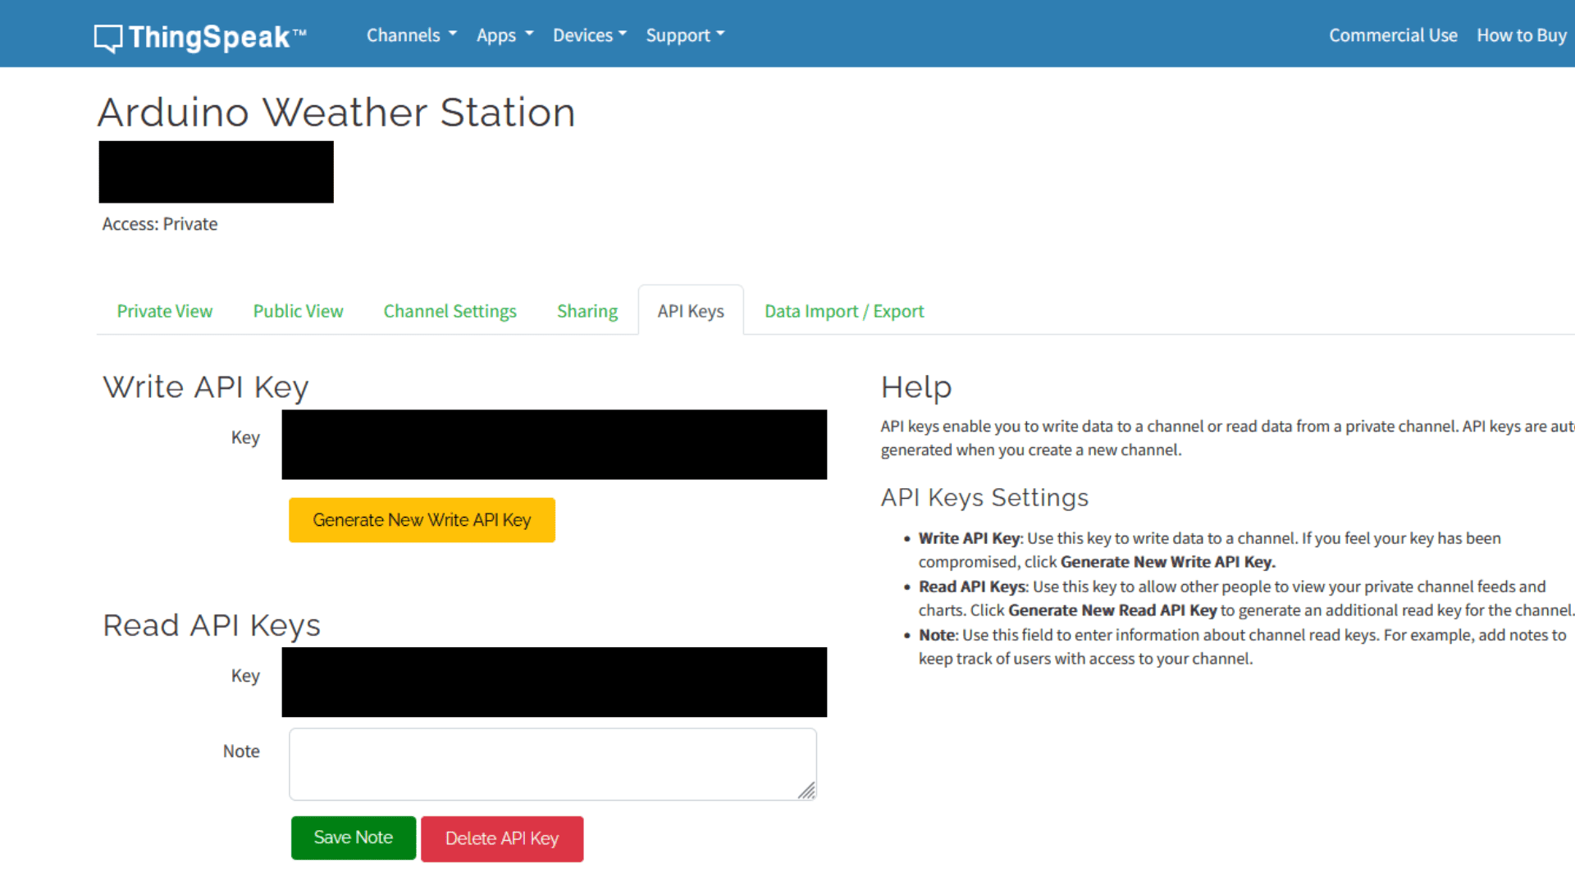Open the Data Import / Export tab
Viewport: 1575px width, 886px height.
point(844,311)
